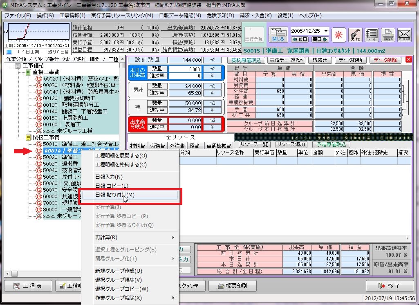Click the リソース追加 button
This screenshot has width=419, height=305.
coord(291,144)
